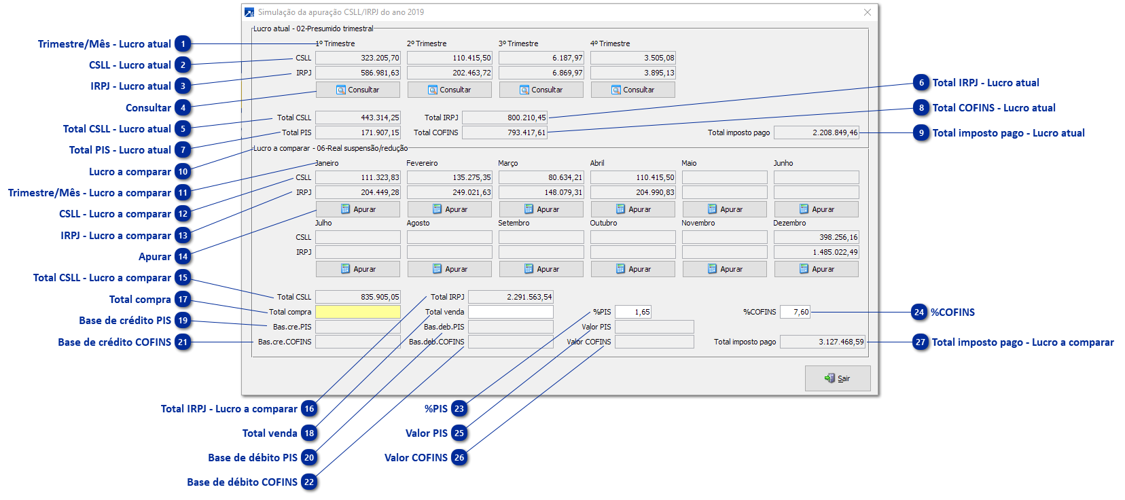The height and width of the screenshot is (500, 1125).
Task: Click the Apurar icon under Março
Action: pos(529,209)
